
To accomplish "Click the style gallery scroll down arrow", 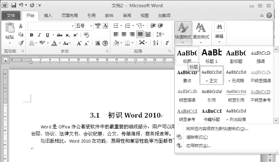I will point(276,121).
